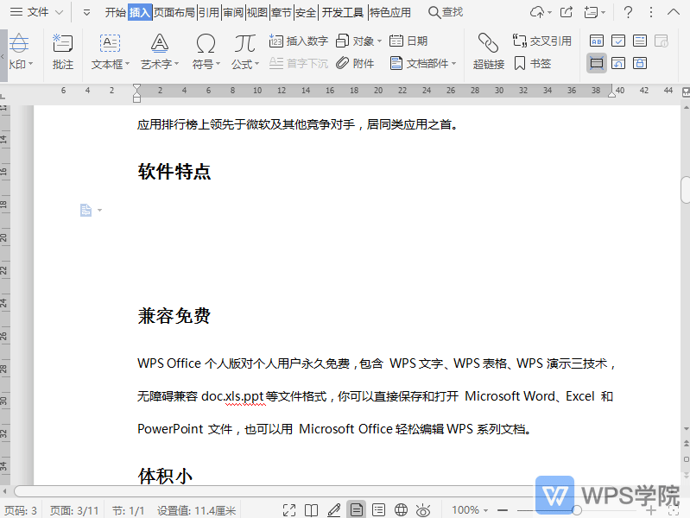Image resolution: width=690 pixels, height=518 pixels.
Task: Click the insert number (插入数字) icon
Action: 298,41
